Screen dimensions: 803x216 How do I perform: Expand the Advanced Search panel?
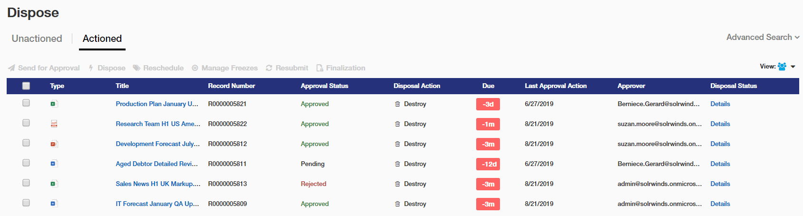(x=763, y=37)
